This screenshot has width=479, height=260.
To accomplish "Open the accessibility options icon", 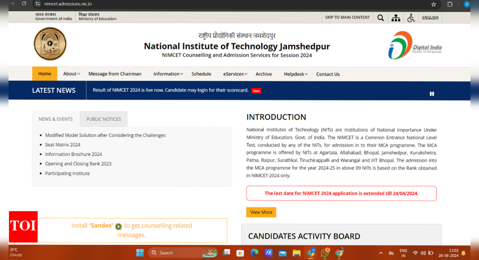I will 411,17.
